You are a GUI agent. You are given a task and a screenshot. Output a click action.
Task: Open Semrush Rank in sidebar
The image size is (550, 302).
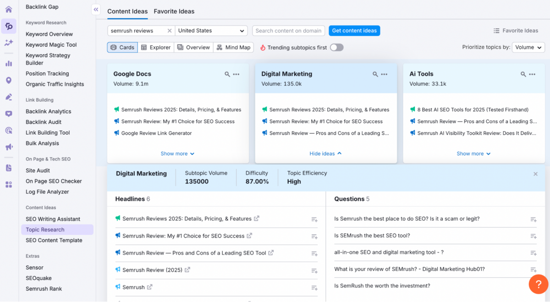point(44,289)
